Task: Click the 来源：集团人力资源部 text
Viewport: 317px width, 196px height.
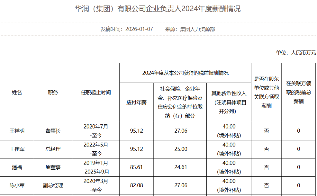Action: (190, 29)
